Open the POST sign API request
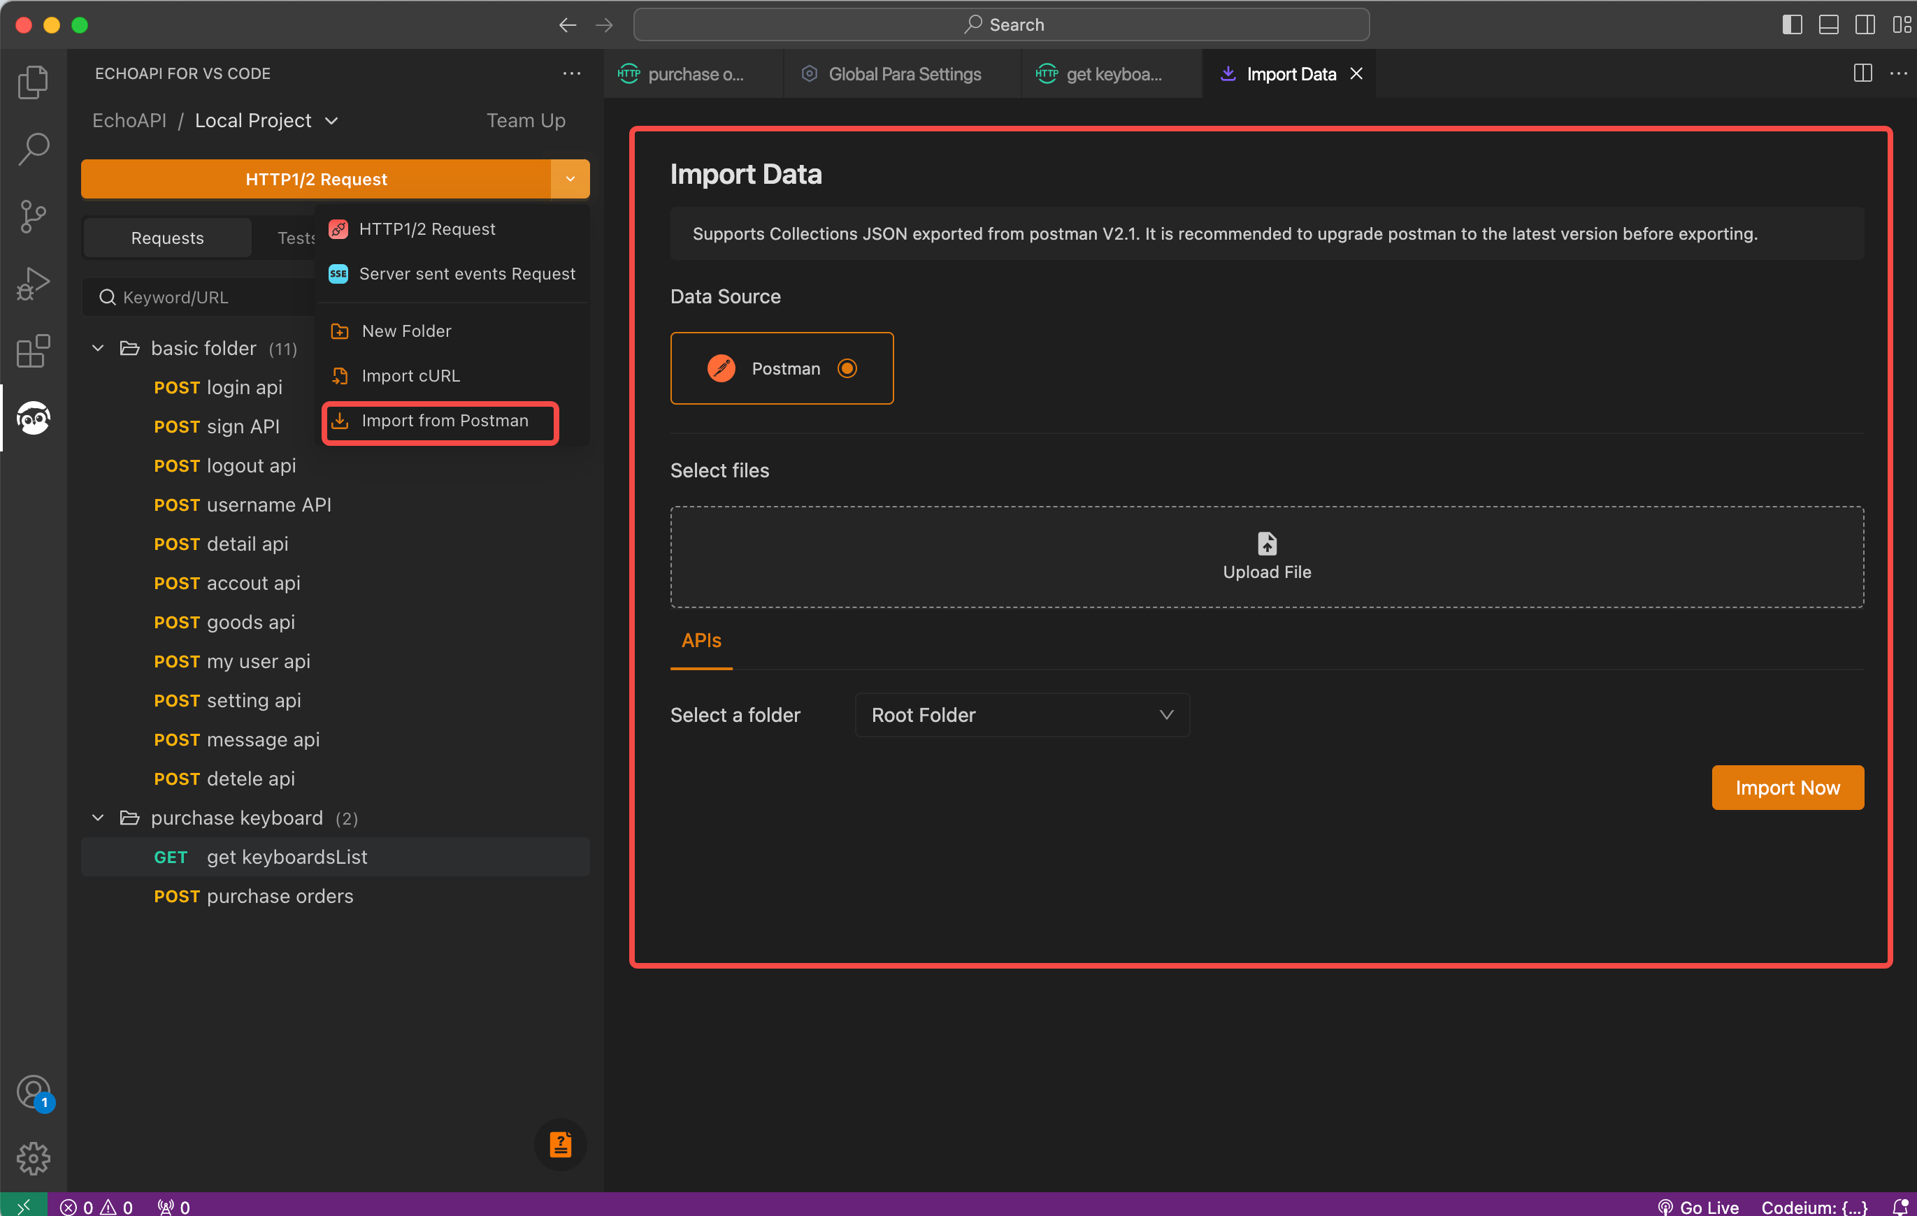 [217, 426]
